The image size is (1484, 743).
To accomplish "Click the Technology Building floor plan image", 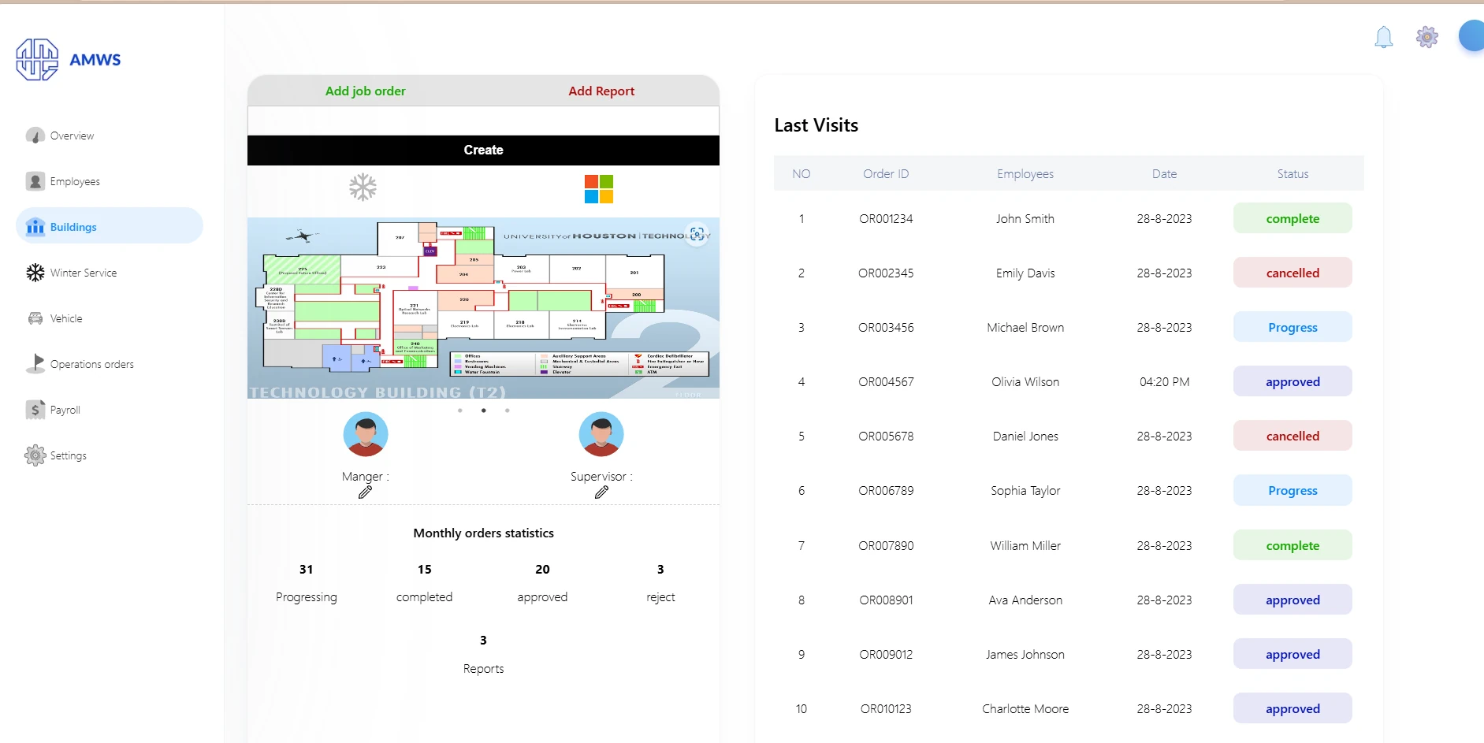I will click(x=482, y=308).
